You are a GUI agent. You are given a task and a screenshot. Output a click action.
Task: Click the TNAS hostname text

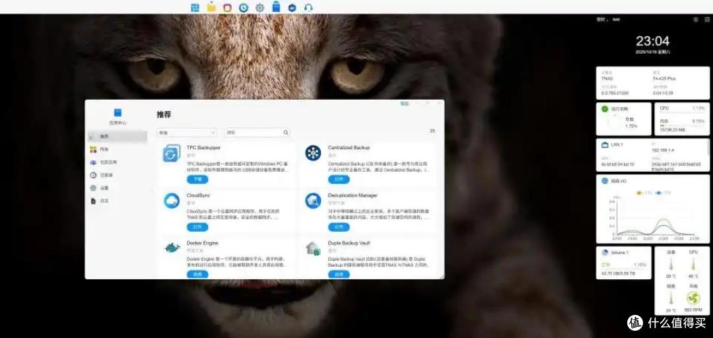pos(607,79)
